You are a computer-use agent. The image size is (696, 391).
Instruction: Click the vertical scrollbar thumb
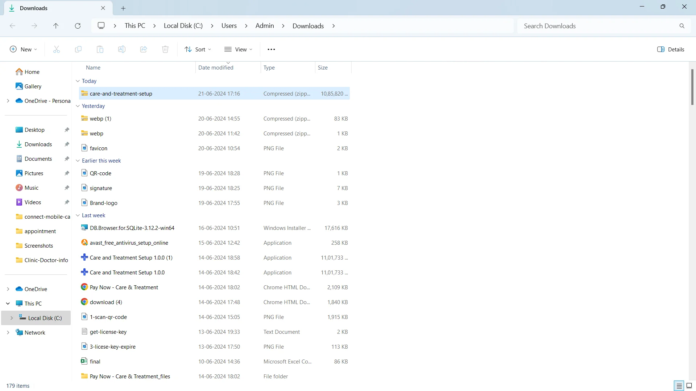pos(692,87)
